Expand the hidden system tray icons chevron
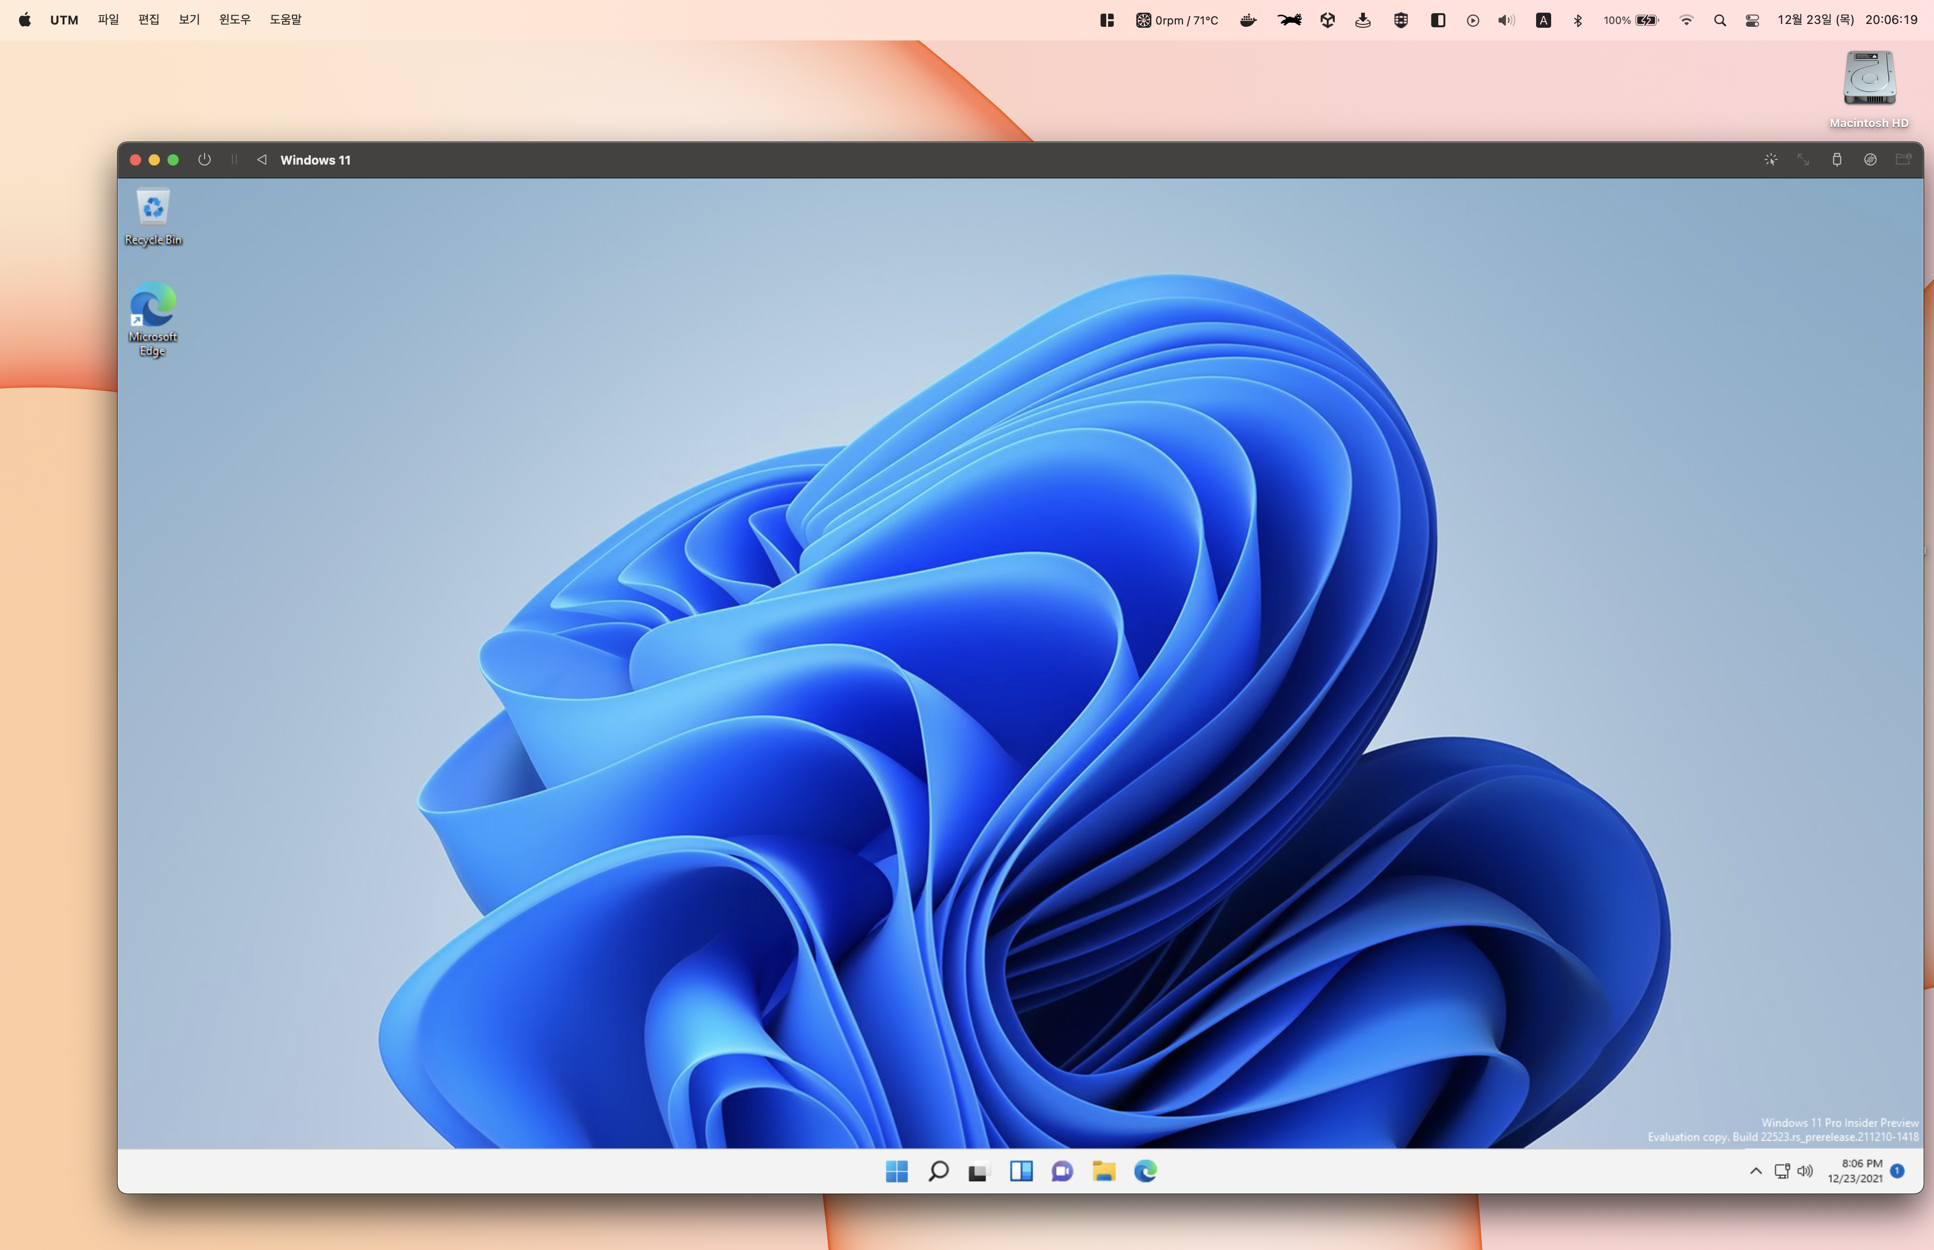The height and width of the screenshot is (1250, 1934). click(x=1755, y=1171)
